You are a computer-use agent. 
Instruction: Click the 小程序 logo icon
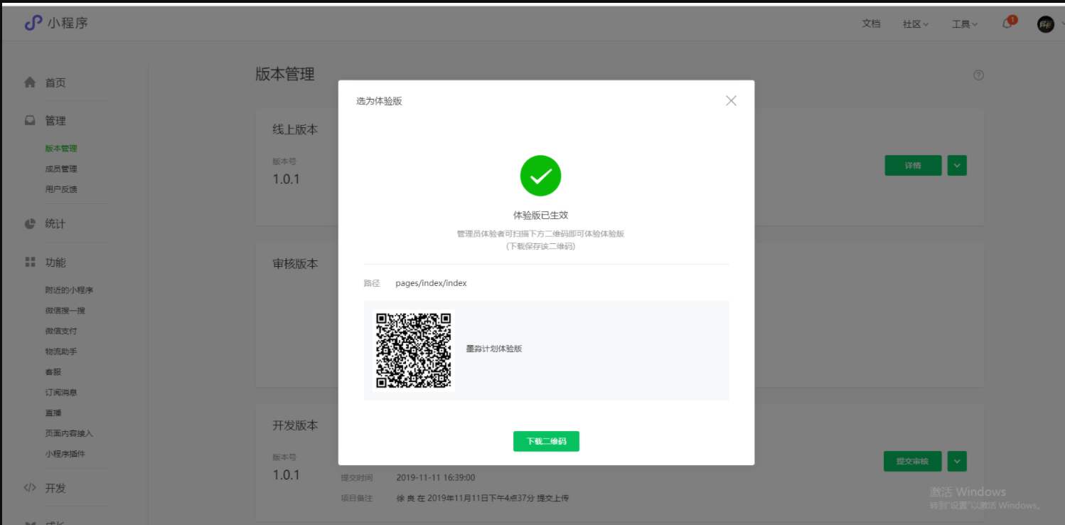[x=33, y=23]
